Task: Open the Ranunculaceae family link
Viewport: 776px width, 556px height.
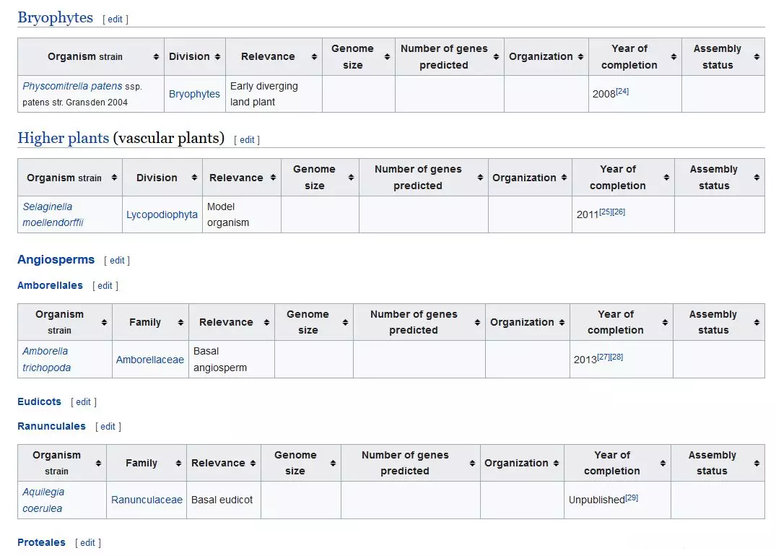Action: pos(147,500)
